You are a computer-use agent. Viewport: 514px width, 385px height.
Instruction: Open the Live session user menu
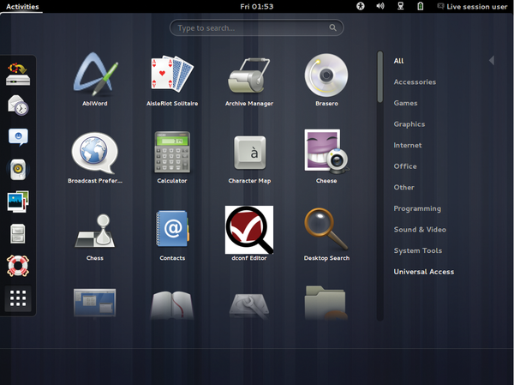pos(473,6)
